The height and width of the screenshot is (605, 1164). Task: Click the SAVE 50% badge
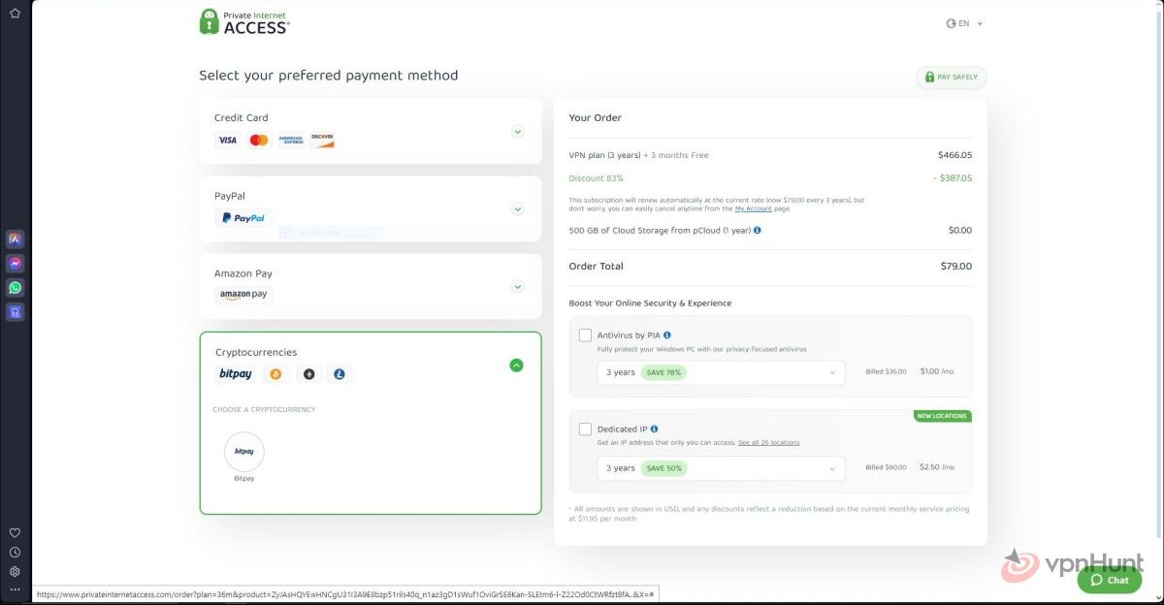coord(663,468)
